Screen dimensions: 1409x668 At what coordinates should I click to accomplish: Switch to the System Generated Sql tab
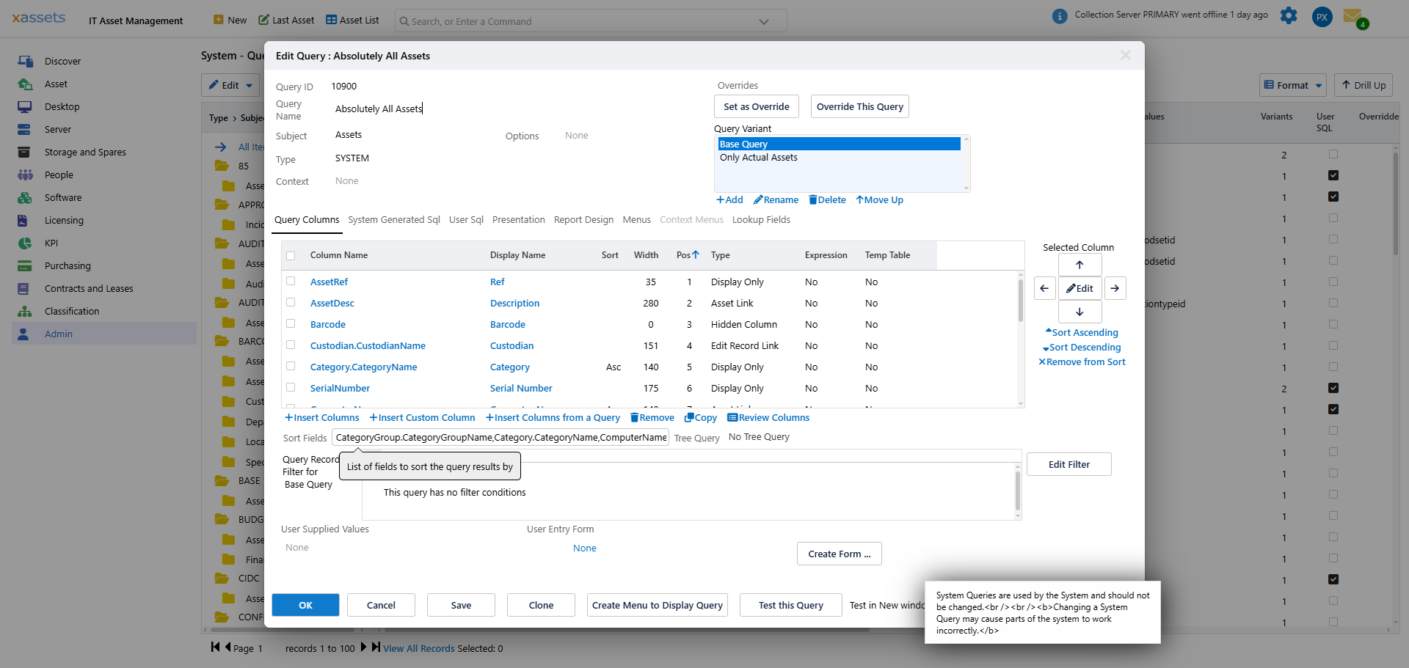[394, 219]
